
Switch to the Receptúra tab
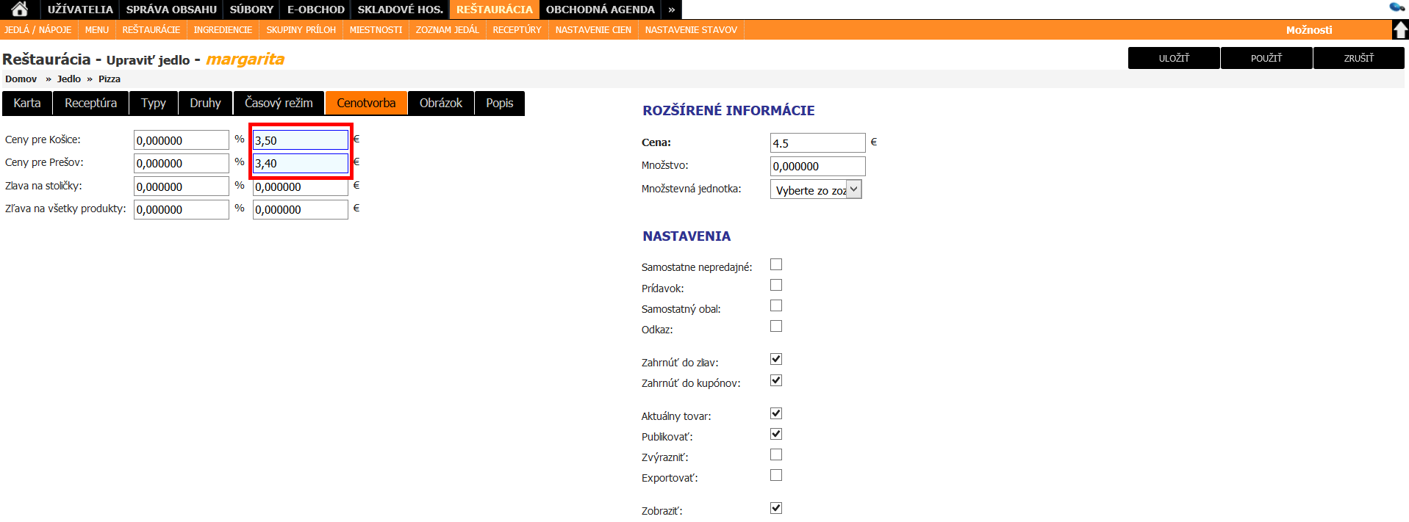point(90,104)
